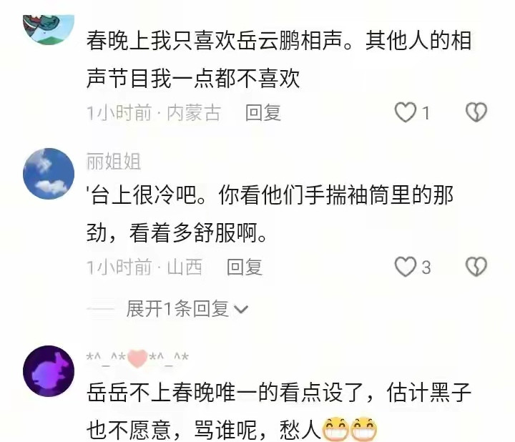Reply to 丽姐姐's 山西 comment via 回复
Screen dimensions: 515x442
[245, 267]
